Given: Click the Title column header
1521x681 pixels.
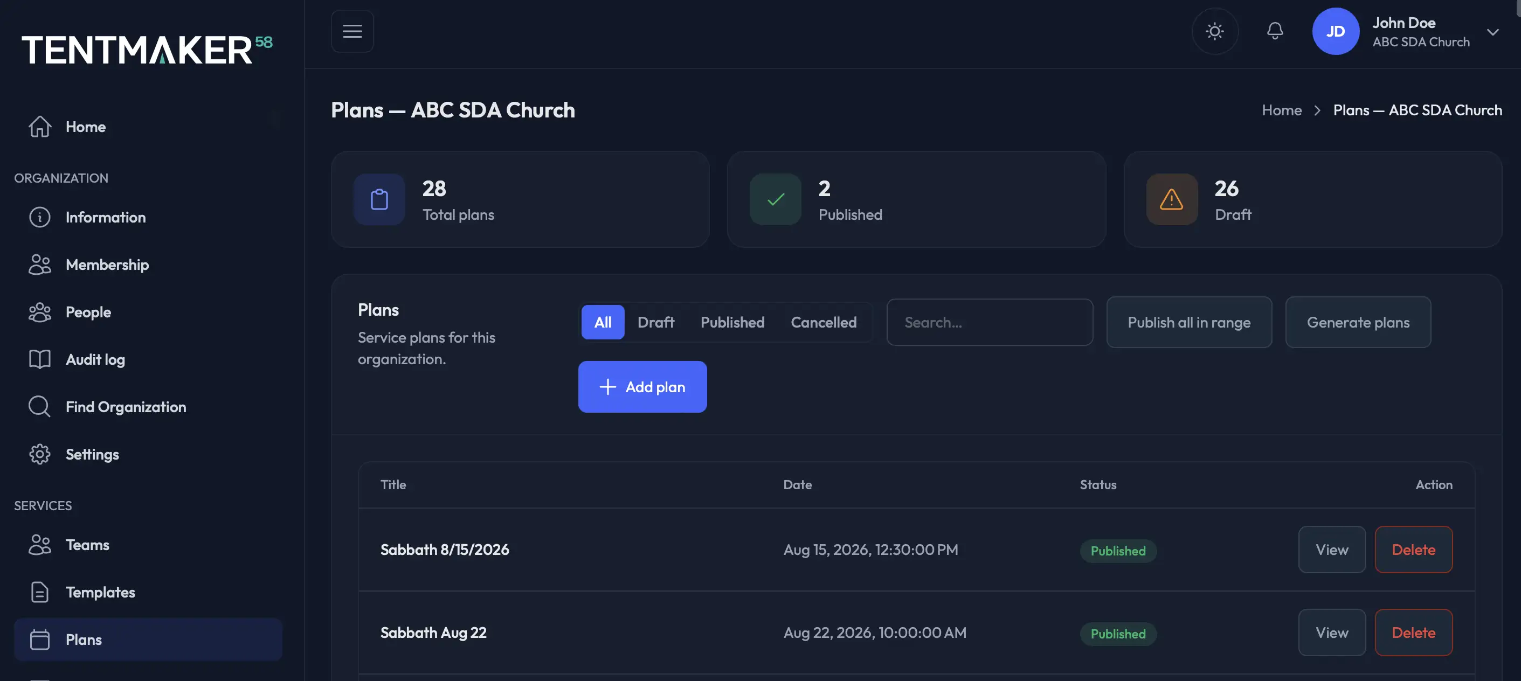Looking at the screenshot, I should (393, 484).
